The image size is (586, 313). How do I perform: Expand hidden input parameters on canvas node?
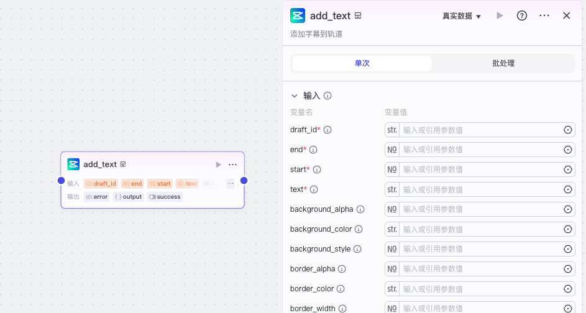pos(231,183)
